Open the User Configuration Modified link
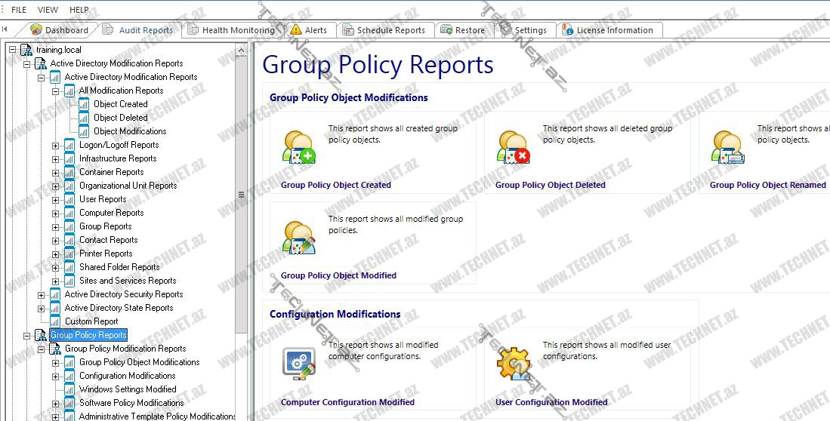The height and width of the screenshot is (421, 830). pyautogui.click(x=551, y=402)
